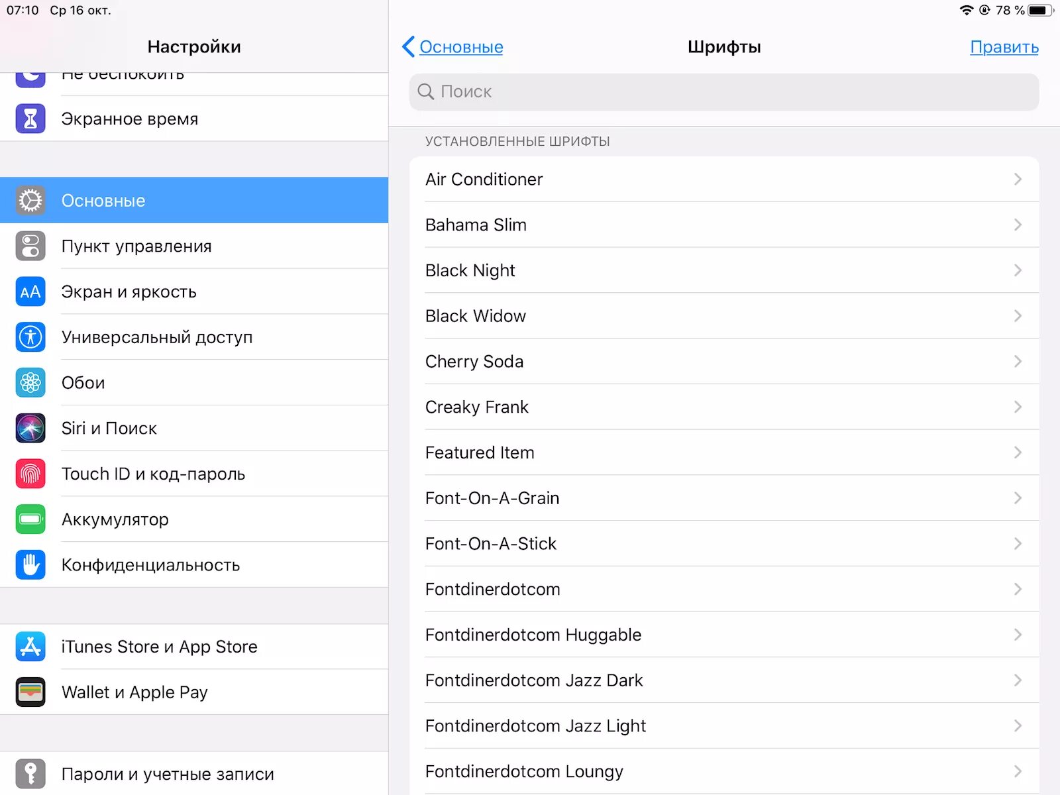Viewport: 1060px width, 795px height.
Task: Tap the Display & Brightness AA icon
Action: click(30, 292)
